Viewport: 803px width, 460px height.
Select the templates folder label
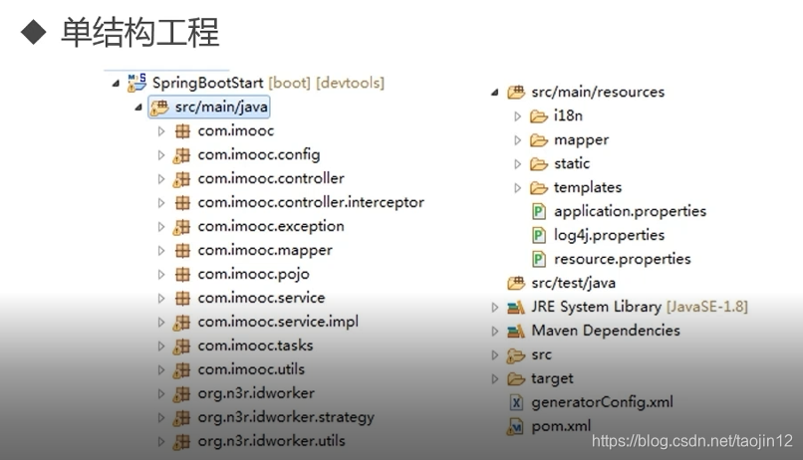(588, 188)
